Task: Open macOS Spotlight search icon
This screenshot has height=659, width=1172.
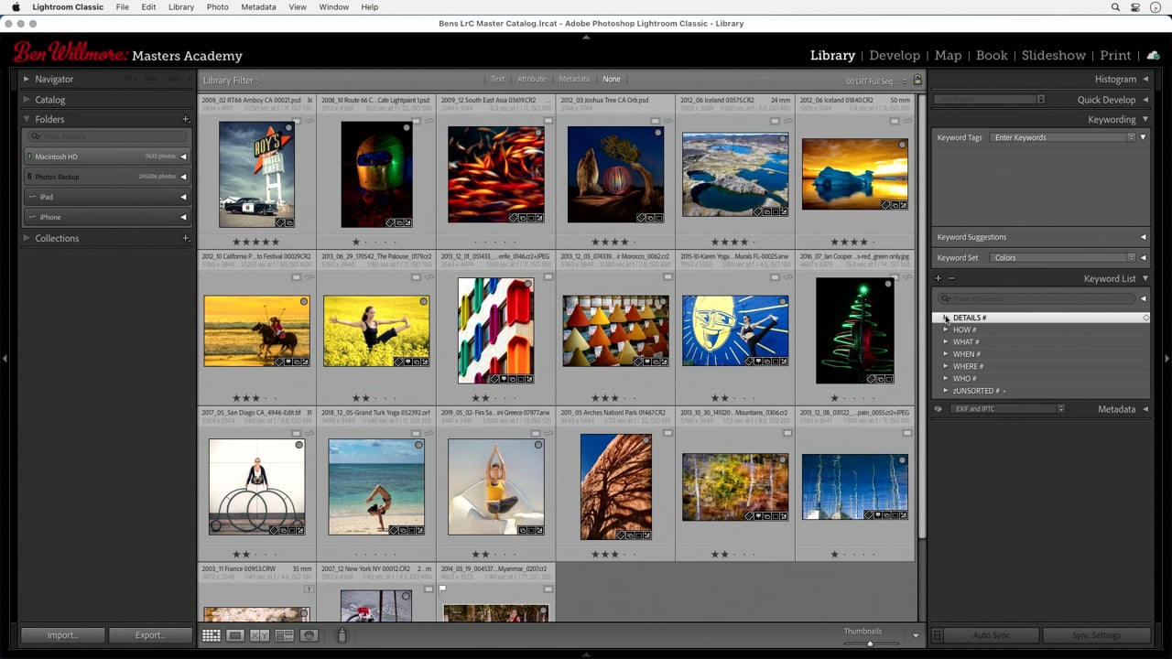Action: (x=1115, y=7)
